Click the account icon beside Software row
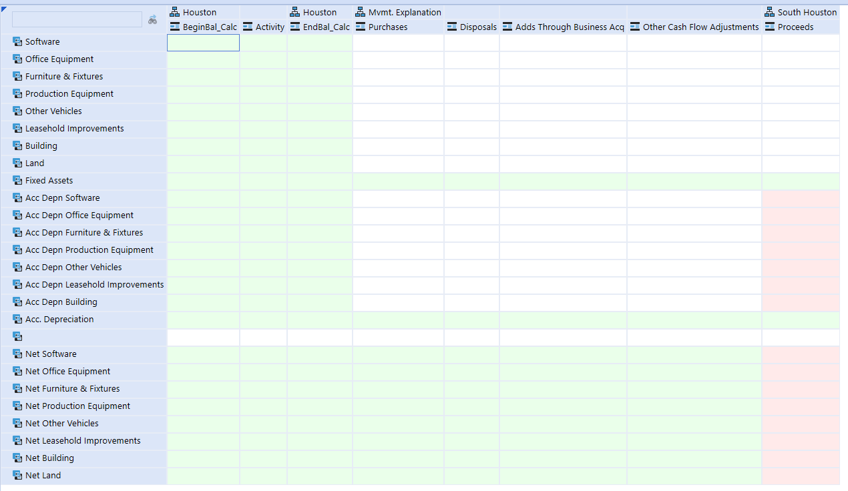The image size is (848, 491). 17,42
